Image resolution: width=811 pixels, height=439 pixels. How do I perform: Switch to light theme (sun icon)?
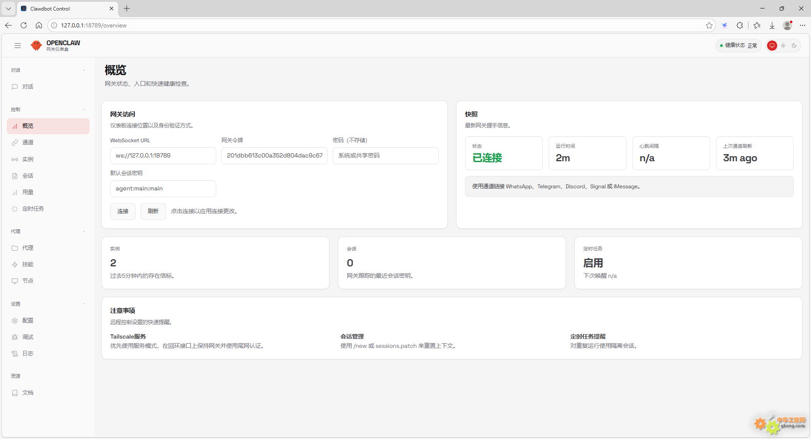click(783, 46)
